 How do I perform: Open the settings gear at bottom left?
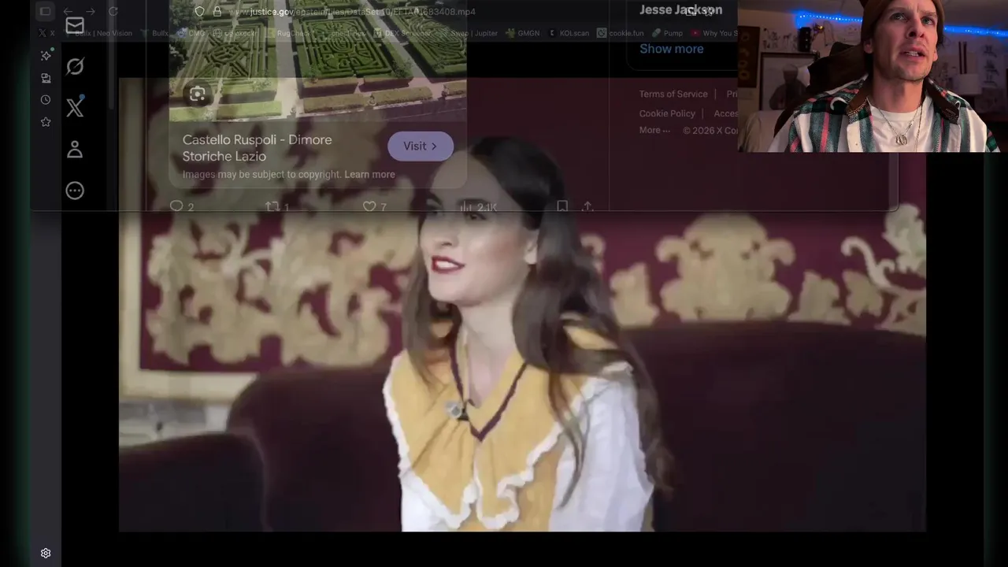pyautogui.click(x=46, y=554)
